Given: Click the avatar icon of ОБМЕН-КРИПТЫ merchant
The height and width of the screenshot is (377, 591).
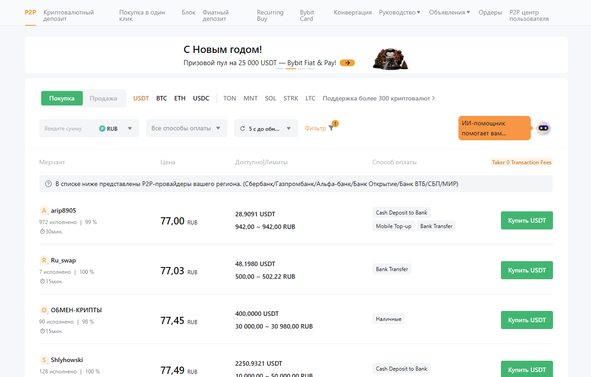Looking at the screenshot, I should coord(44,310).
